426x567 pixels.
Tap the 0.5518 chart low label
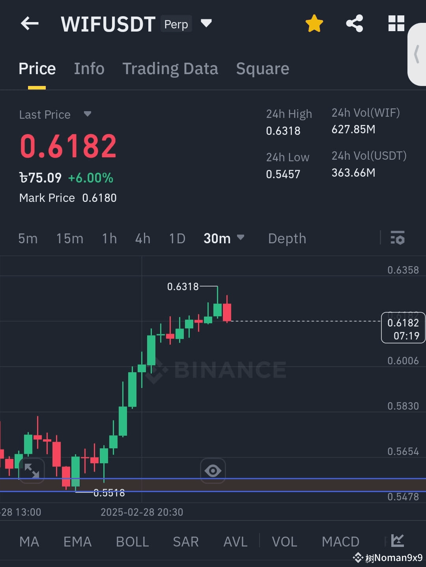[109, 493]
